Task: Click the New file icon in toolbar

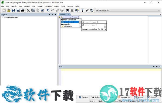Action: 4,10
